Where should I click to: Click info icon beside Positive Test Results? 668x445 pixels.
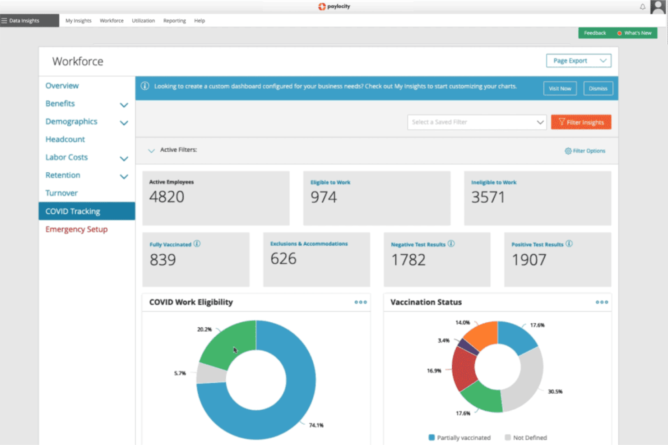tap(569, 244)
